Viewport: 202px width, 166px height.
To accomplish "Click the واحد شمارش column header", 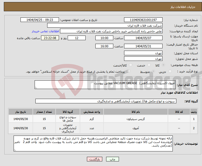I will point(92,112).
